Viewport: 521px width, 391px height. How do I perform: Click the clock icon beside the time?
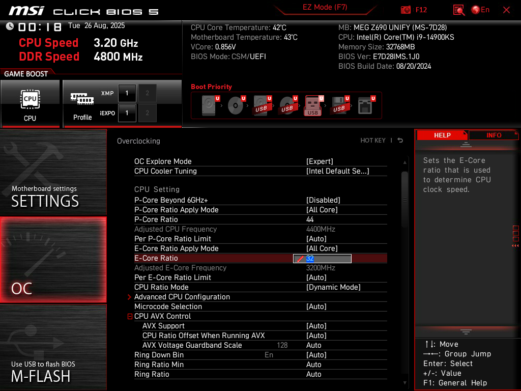click(10, 26)
